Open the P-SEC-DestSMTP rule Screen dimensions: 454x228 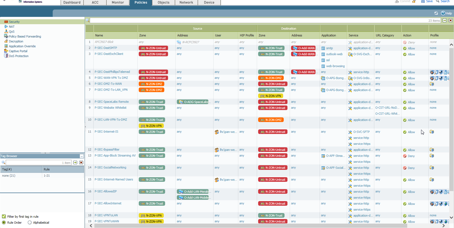106,48
